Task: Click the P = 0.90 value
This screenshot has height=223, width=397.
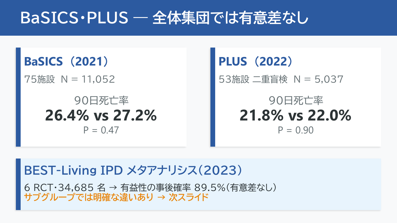Action: pos(296,130)
